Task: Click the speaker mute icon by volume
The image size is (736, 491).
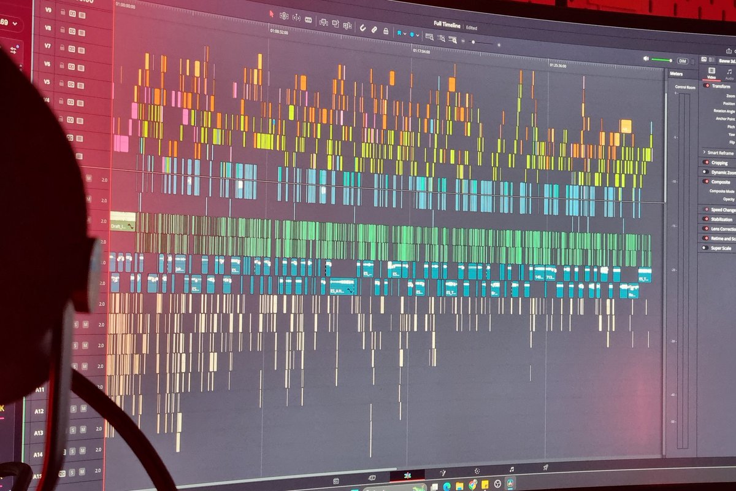Action: (x=646, y=59)
